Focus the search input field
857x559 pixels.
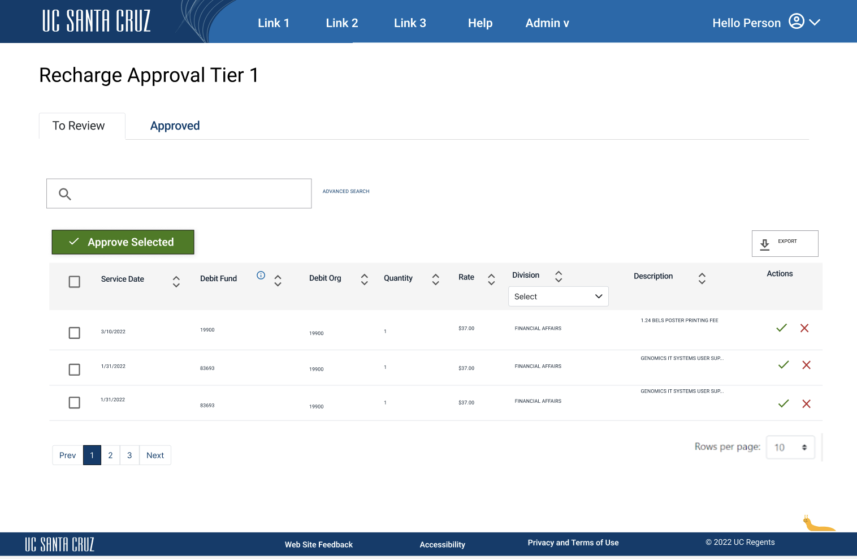coord(179,193)
